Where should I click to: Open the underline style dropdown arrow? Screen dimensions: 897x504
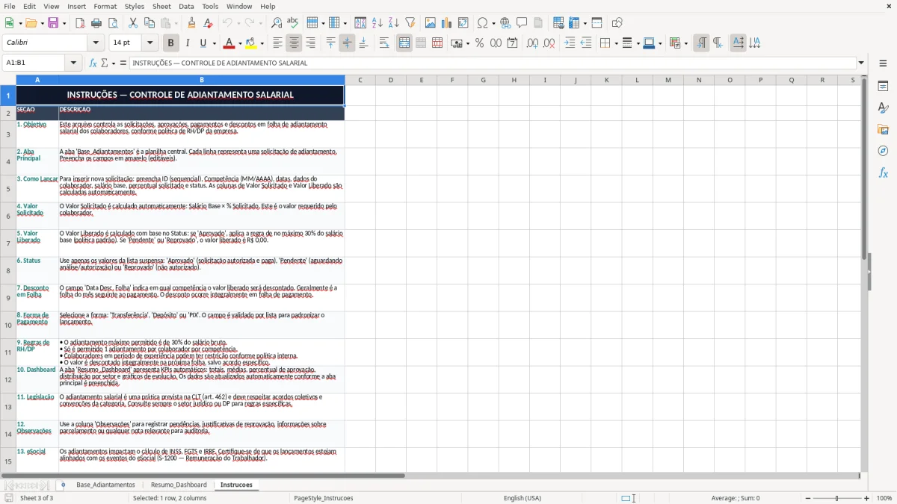[213, 43]
